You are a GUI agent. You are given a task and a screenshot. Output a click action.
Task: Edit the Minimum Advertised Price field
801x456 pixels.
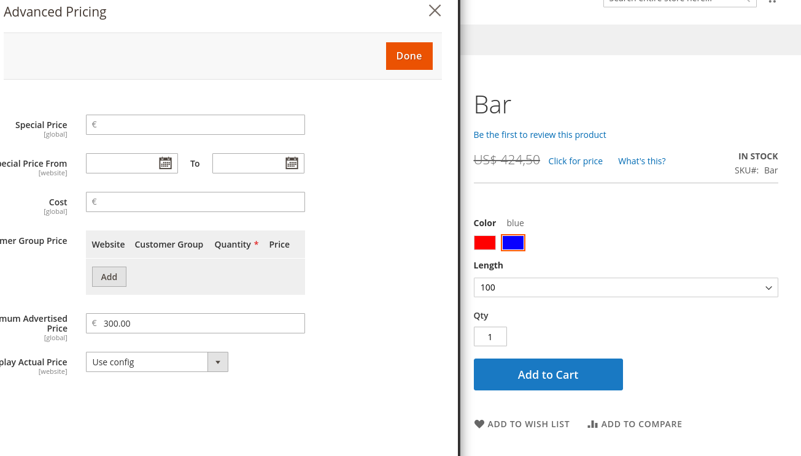pyautogui.click(x=195, y=323)
